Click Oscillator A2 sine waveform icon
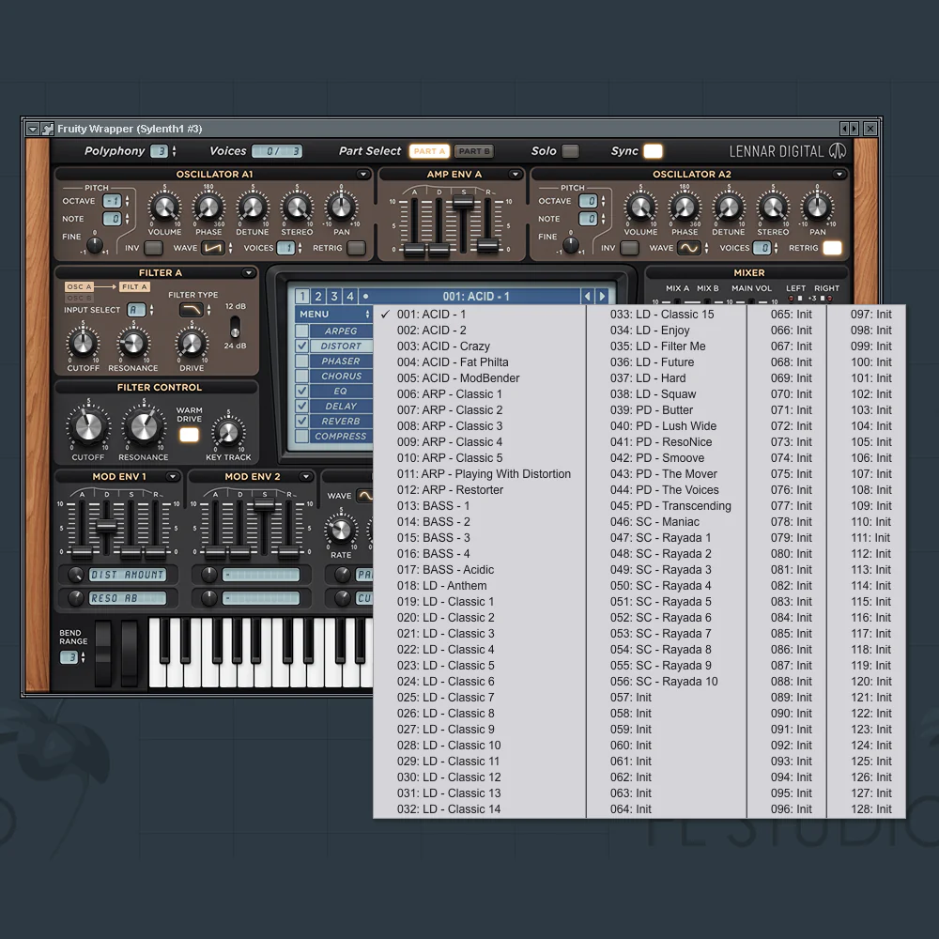The height and width of the screenshot is (939, 939). click(688, 248)
